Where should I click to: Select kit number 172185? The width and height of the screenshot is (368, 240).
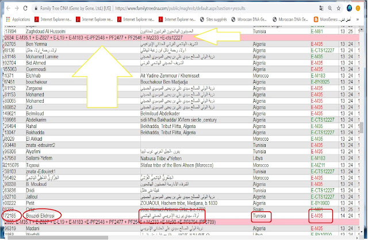coord(9,216)
